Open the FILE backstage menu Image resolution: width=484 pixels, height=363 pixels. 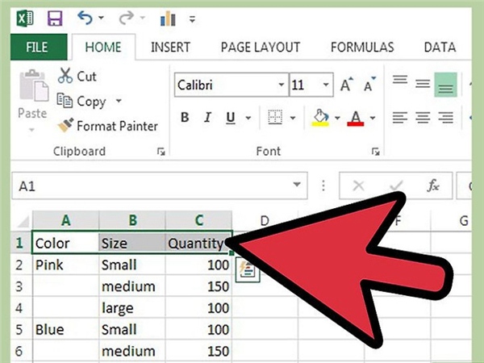[37, 48]
